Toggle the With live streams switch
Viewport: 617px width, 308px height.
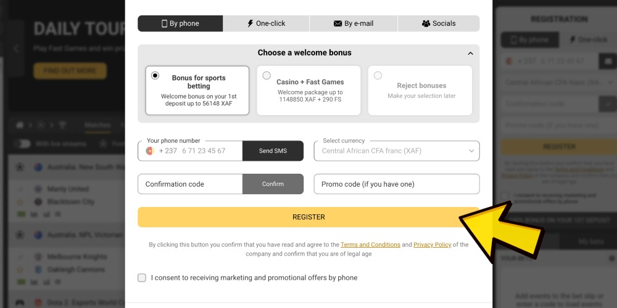[23, 144]
